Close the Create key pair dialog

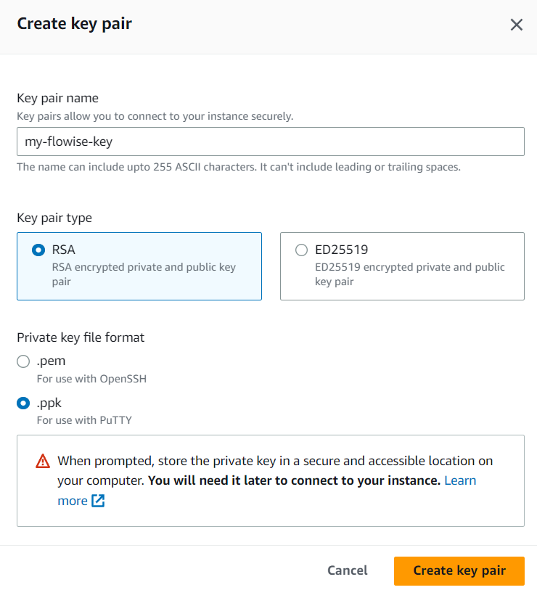516,25
